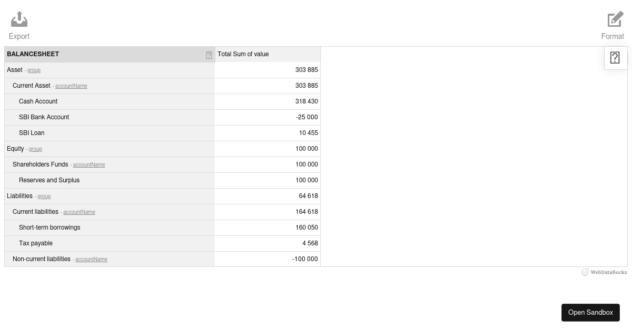Collapse the Asset group row

(15, 70)
